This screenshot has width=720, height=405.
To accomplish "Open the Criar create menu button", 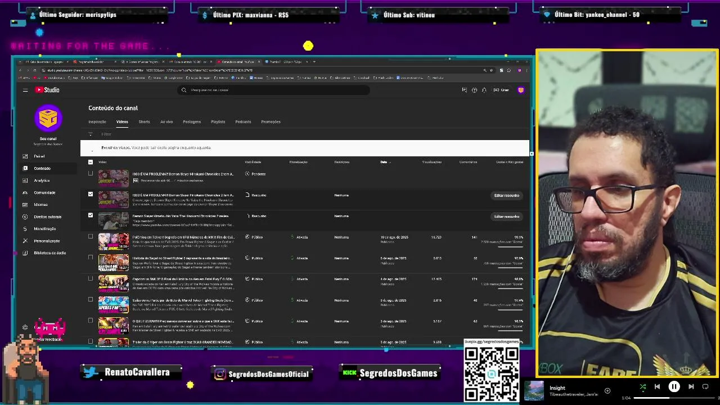I will click(x=501, y=90).
